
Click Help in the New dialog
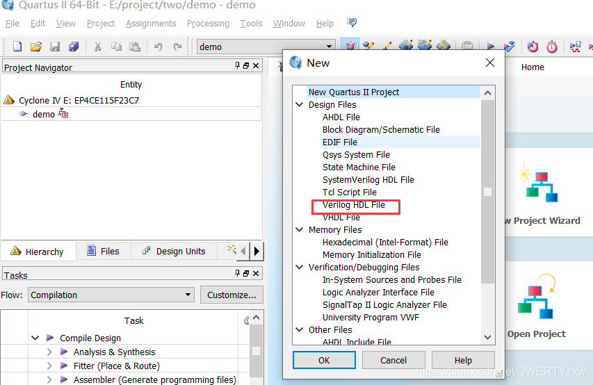pyautogui.click(x=463, y=360)
